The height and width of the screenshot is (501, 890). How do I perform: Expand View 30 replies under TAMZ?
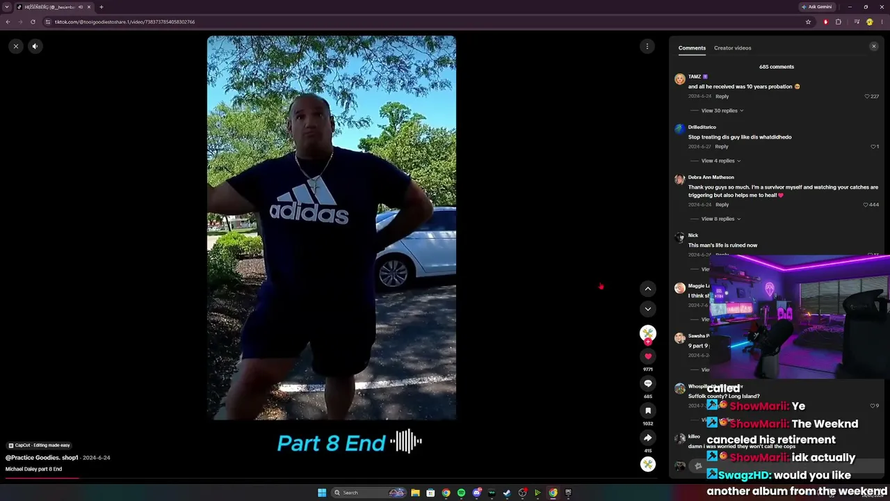(x=722, y=111)
